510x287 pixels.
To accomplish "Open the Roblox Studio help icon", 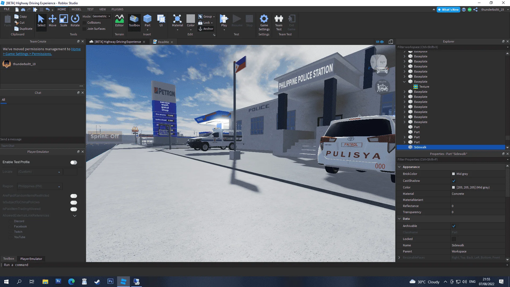I will coord(464,10).
